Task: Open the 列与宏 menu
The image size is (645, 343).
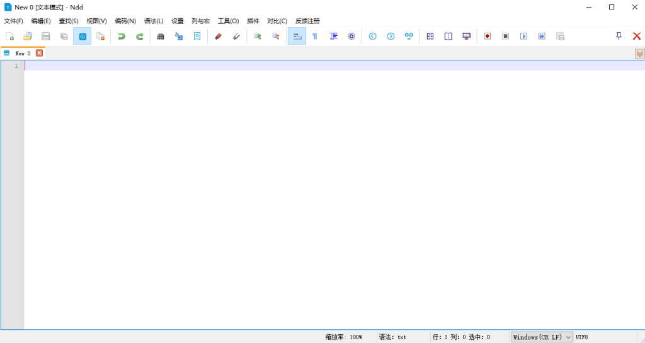Action: point(201,21)
